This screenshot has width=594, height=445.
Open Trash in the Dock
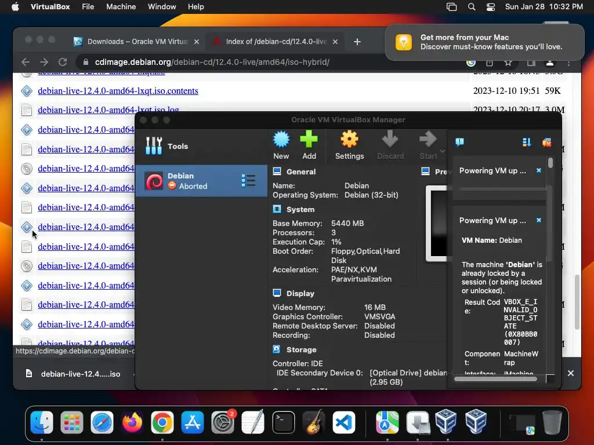click(x=552, y=422)
